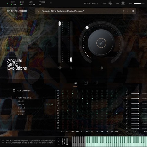
Task: Click the volume slider for row 48
Action: point(135,91)
